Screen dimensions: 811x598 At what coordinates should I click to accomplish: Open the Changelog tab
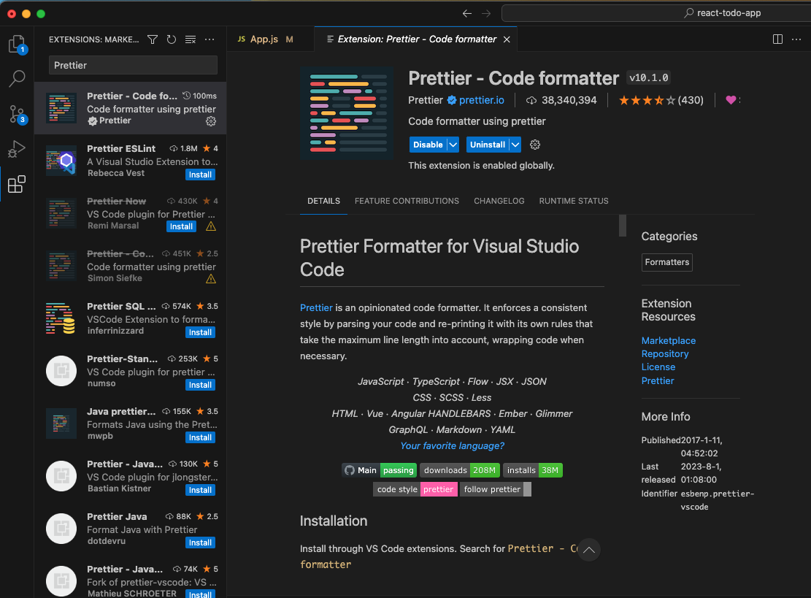pyautogui.click(x=499, y=201)
